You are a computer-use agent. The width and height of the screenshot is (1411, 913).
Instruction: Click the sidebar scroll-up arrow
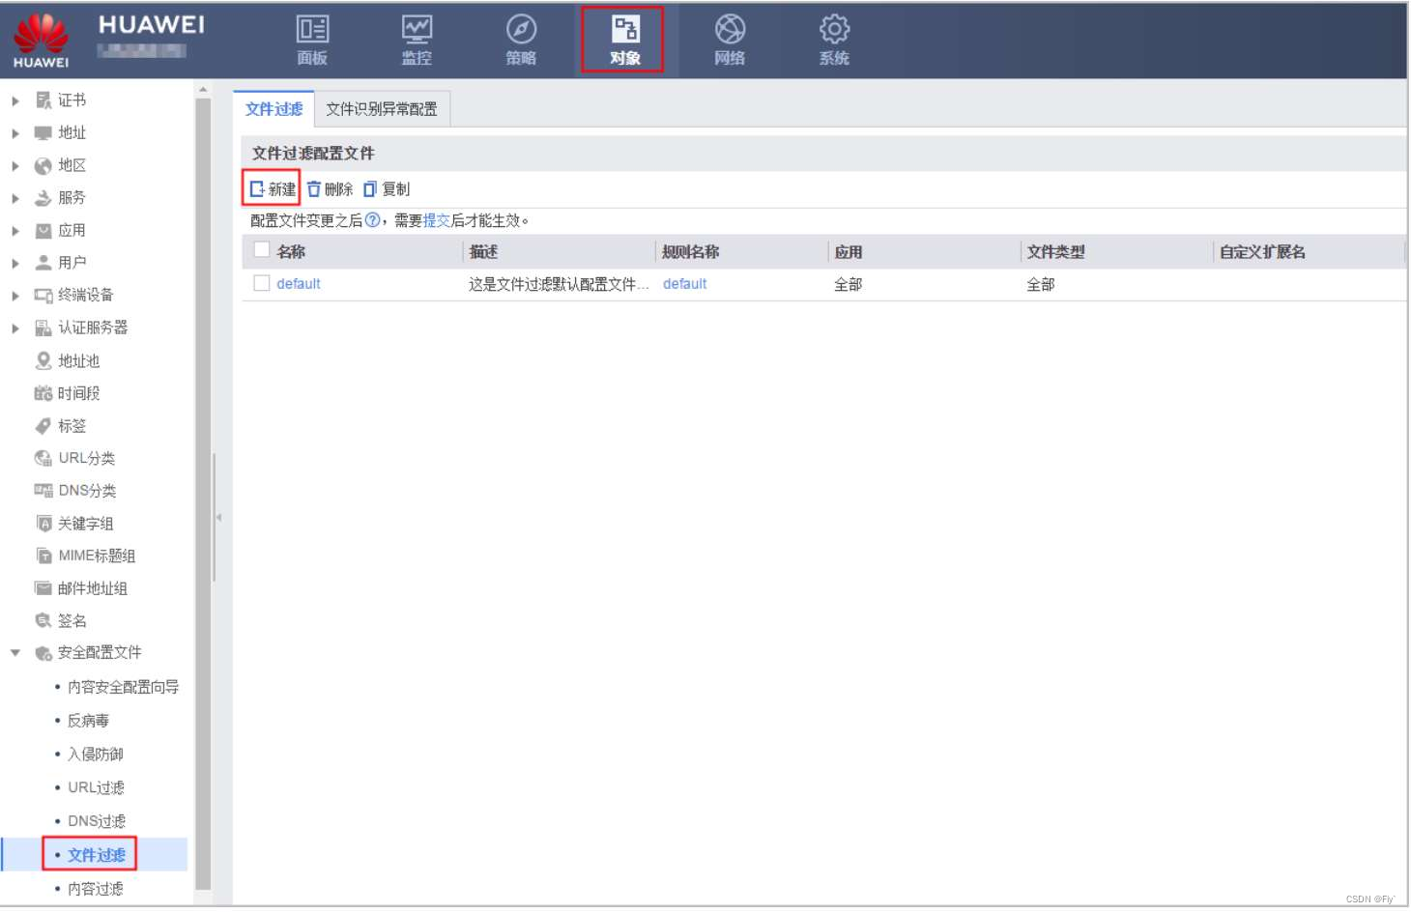pyautogui.click(x=203, y=89)
